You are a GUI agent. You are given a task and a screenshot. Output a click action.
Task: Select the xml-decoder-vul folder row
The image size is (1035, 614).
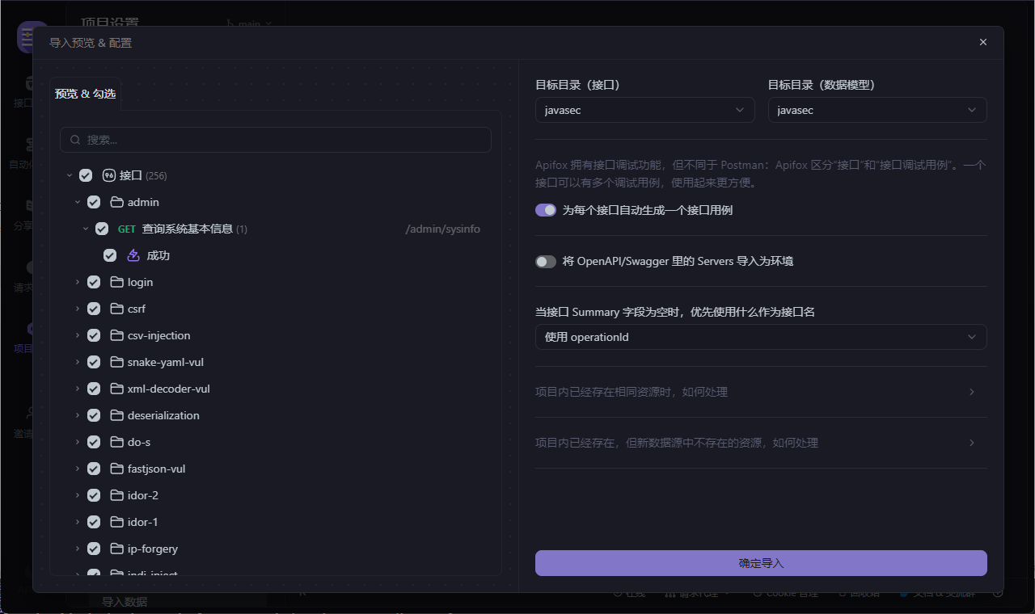pyautogui.click(x=276, y=389)
